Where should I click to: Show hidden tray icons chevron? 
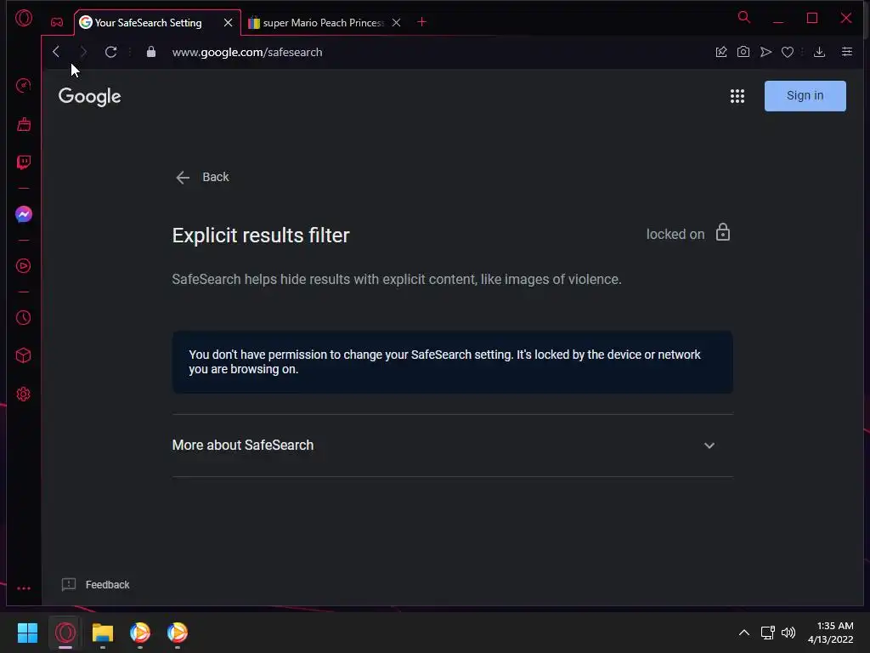click(x=744, y=633)
